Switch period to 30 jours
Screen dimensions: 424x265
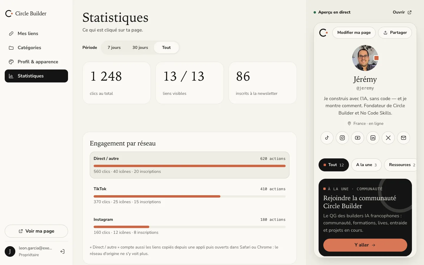point(140,47)
